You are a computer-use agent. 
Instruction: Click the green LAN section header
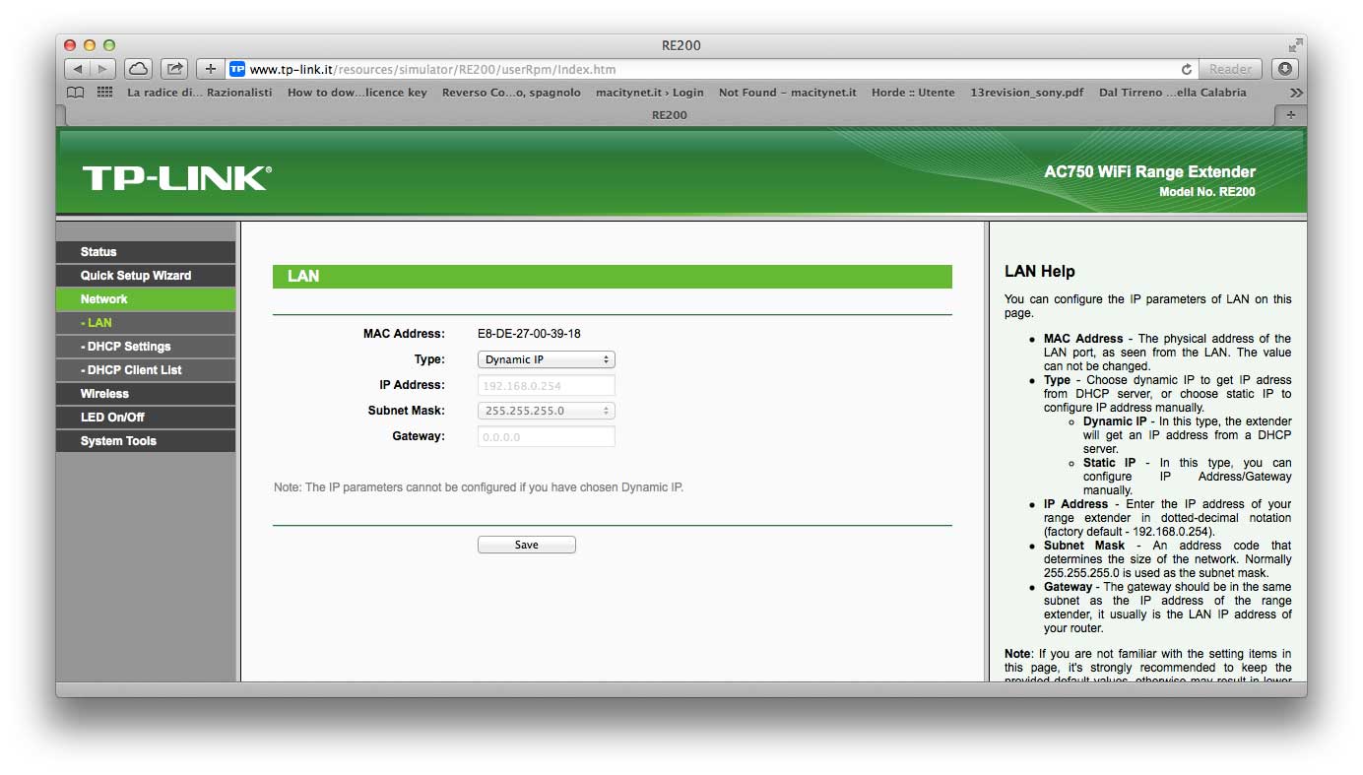[613, 277]
